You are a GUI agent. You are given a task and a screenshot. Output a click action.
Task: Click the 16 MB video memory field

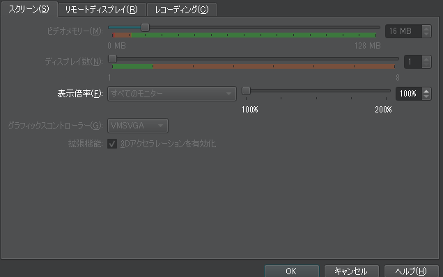[x=404, y=31]
